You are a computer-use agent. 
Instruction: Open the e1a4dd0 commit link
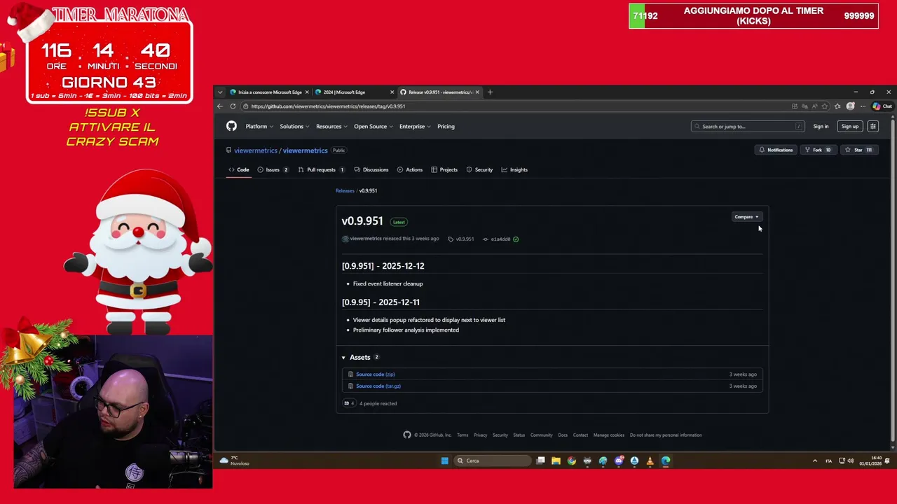[500, 239]
